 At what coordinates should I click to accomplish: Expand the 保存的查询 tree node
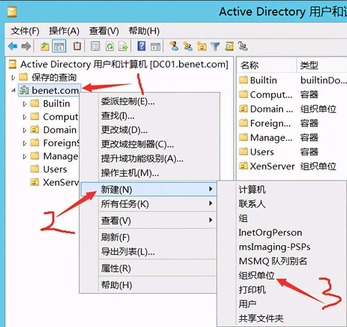[x=13, y=77]
